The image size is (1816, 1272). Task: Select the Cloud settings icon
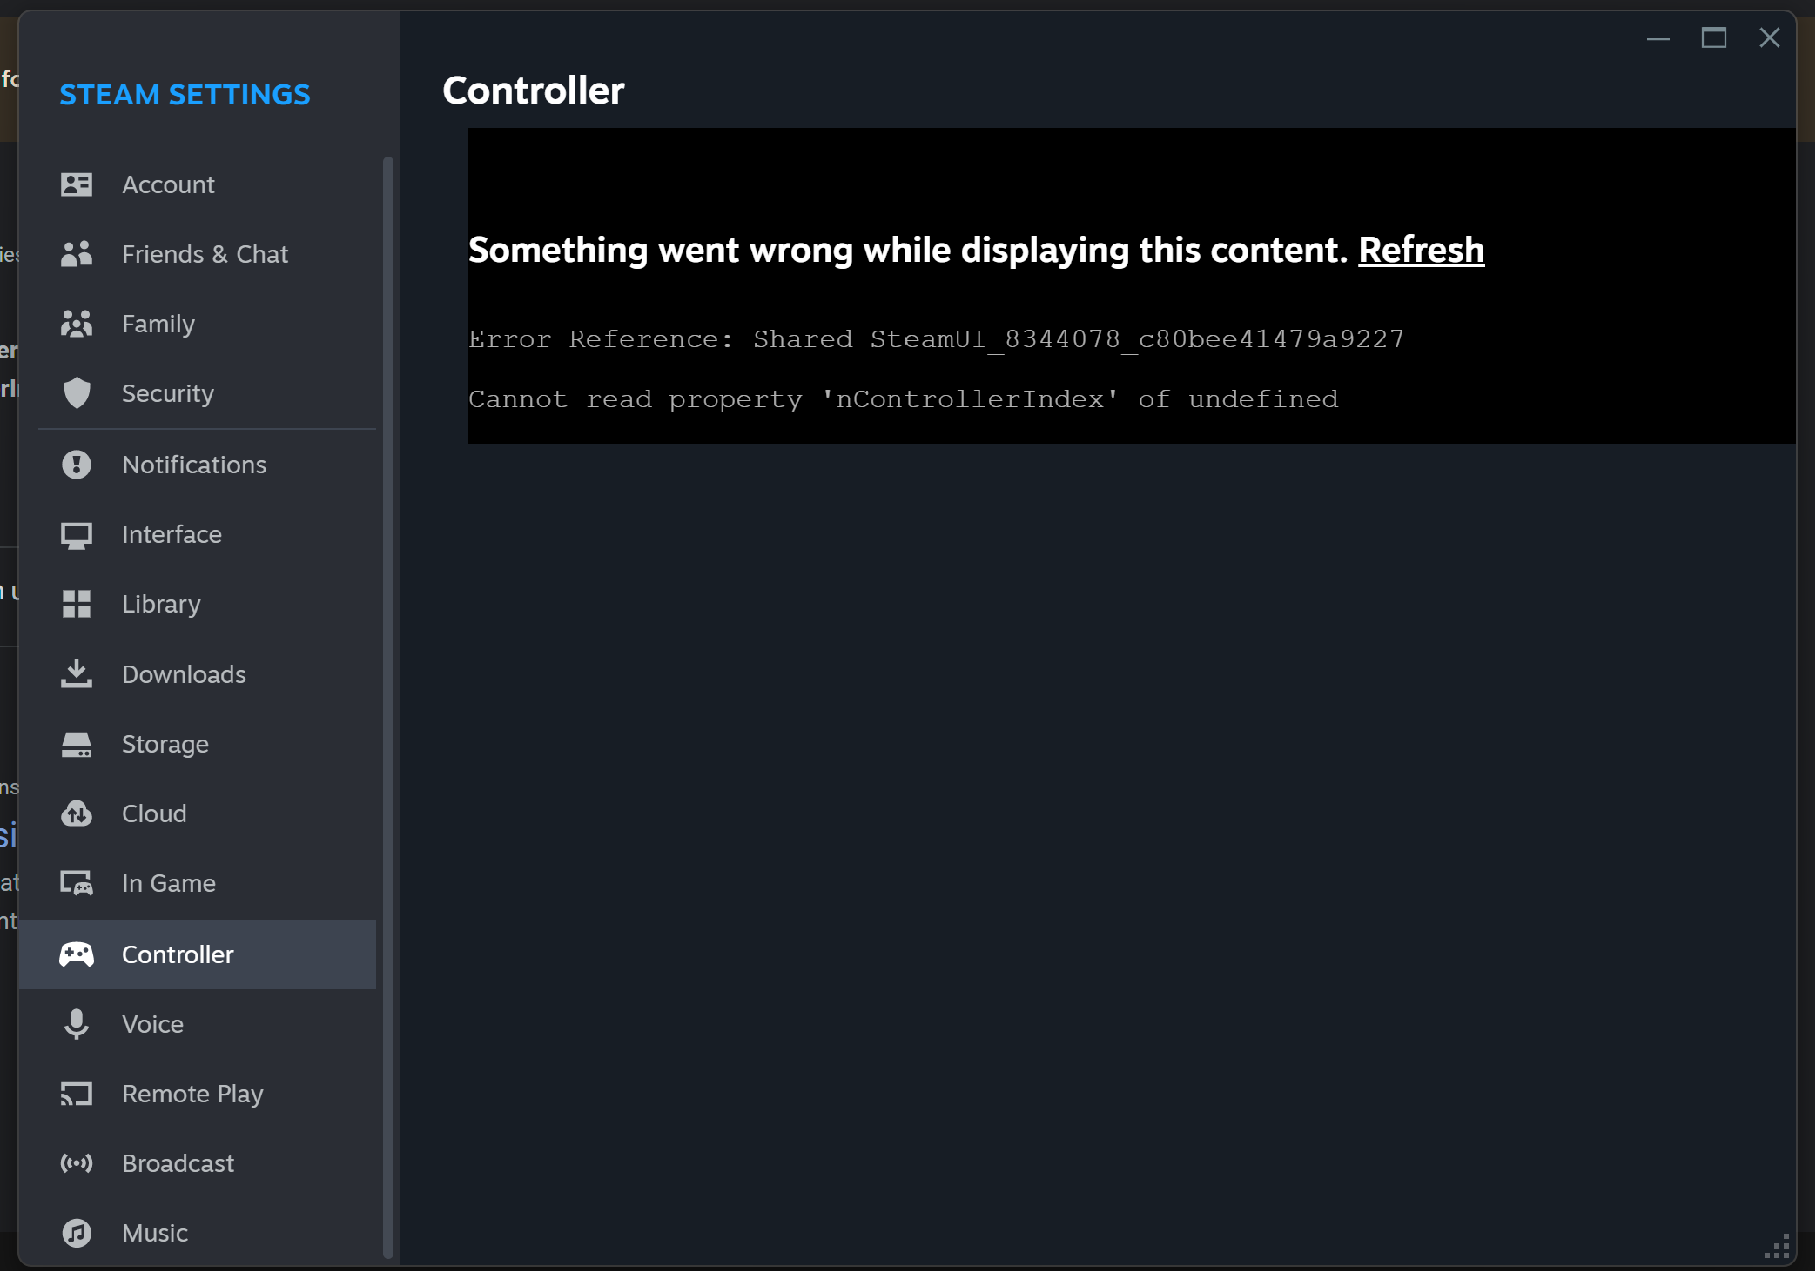77,813
